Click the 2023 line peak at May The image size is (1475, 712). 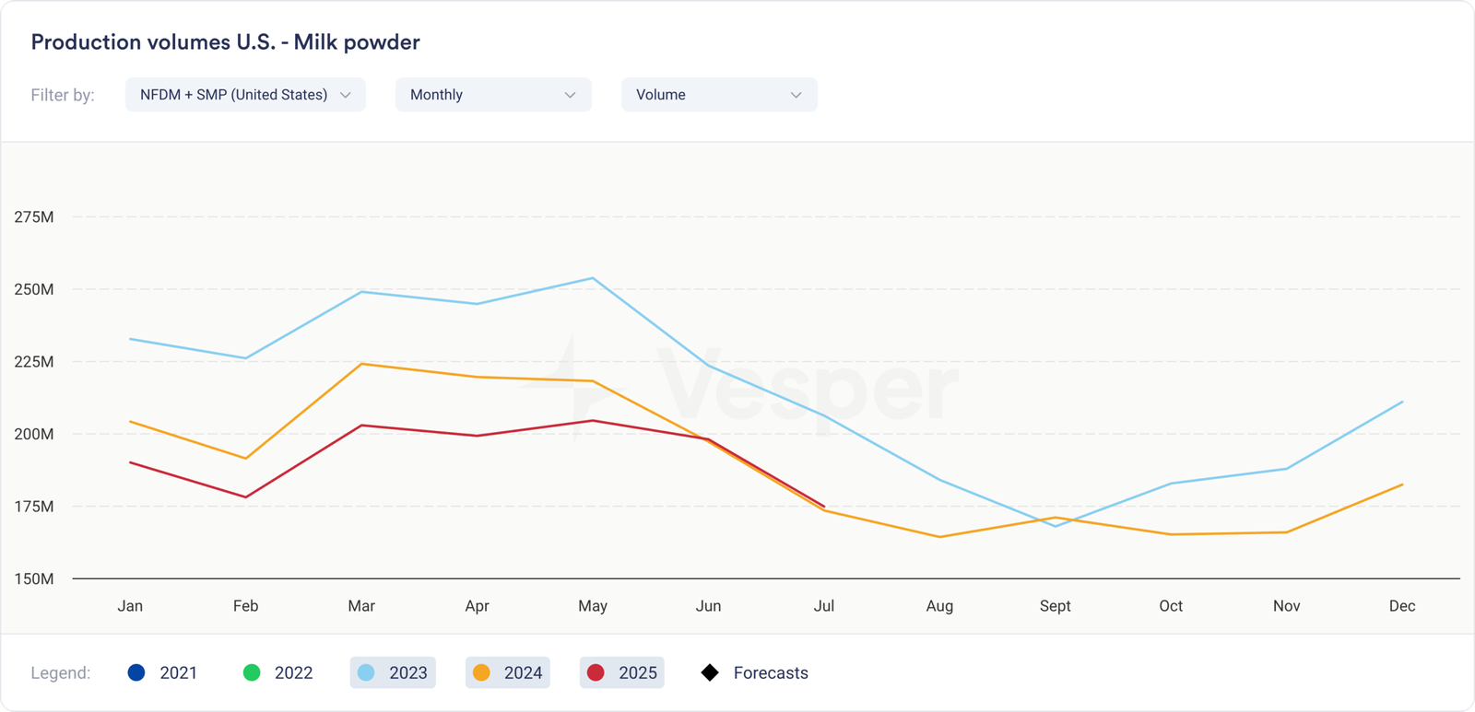593,278
